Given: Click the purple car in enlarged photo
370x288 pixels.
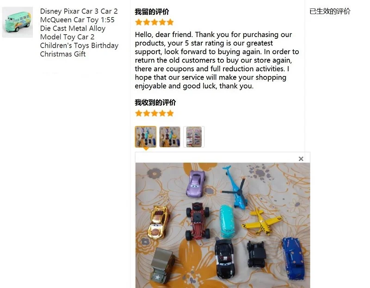Looking at the screenshot, I should click(195, 183).
